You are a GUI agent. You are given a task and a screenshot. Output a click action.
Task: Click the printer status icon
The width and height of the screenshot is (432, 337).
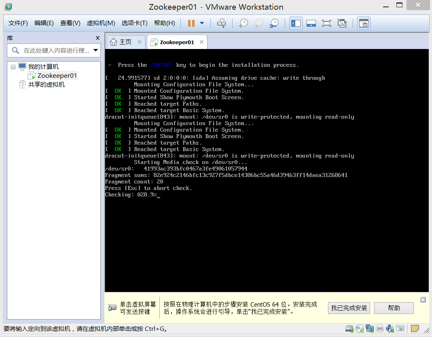click(380, 329)
